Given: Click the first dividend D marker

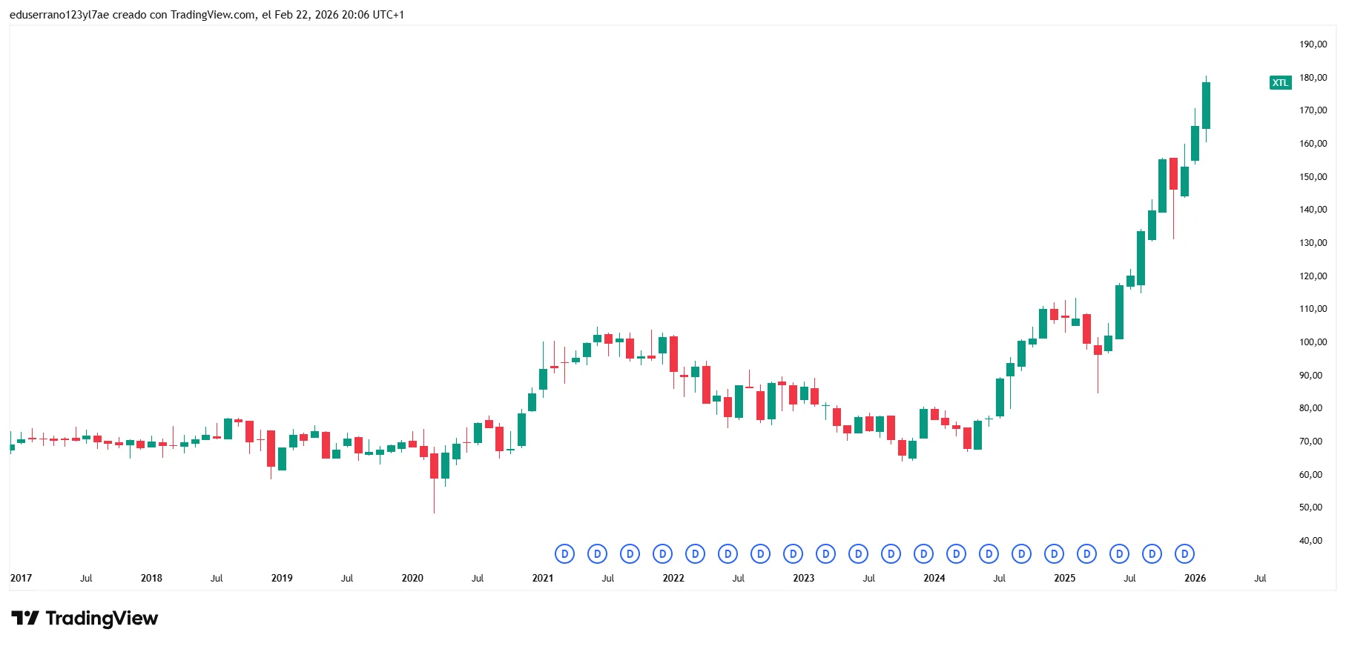Looking at the screenshot, I should coord(564,553).
